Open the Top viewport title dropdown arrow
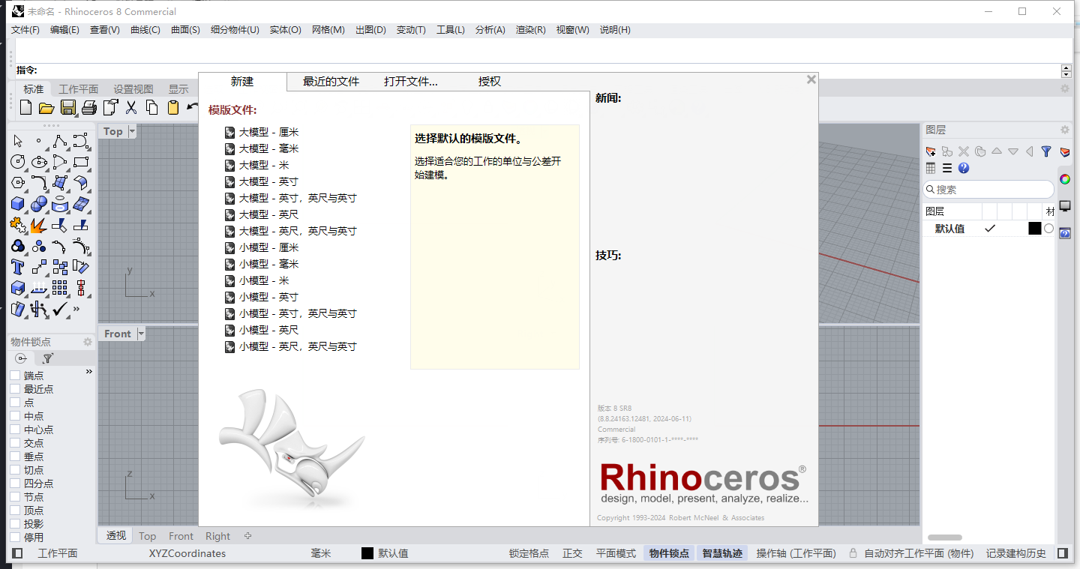 click(x=132, y=131)
